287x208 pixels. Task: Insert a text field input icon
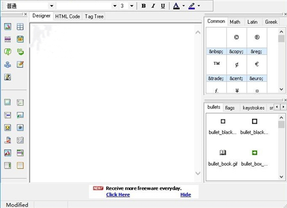point(20,102)
